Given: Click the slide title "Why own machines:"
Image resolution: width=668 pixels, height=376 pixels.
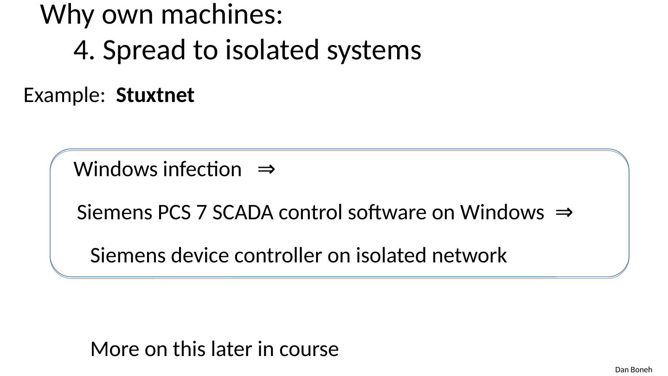Looking at the screenshot, I should point(161,14).
